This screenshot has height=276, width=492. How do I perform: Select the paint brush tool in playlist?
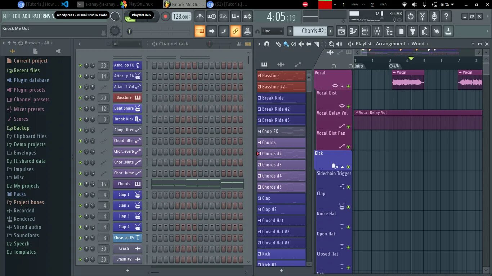click(286, 44)
